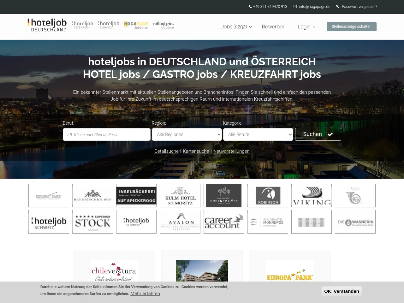Expand the Login menu
The image size is (404, 303).
tap(306, 27)
